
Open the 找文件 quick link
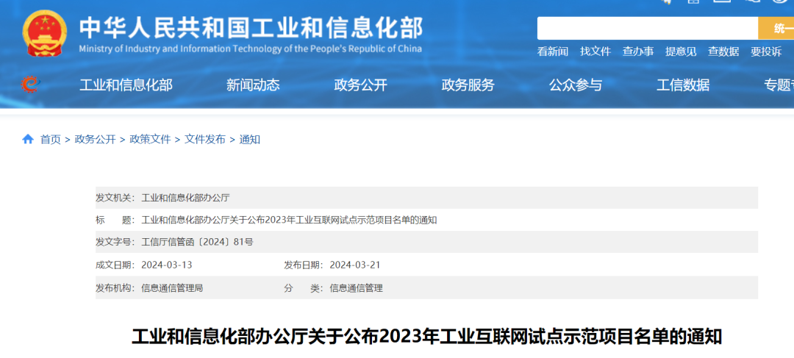pyautogui.click(x=595, y=51)
